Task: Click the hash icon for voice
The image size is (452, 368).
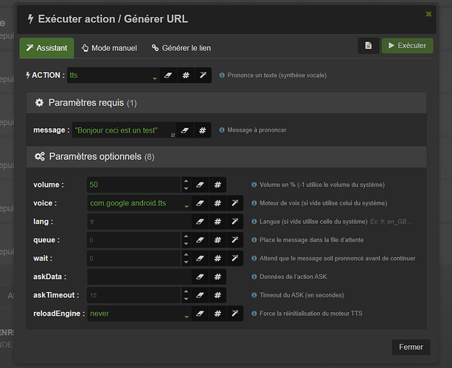Action: click(218, 203)
